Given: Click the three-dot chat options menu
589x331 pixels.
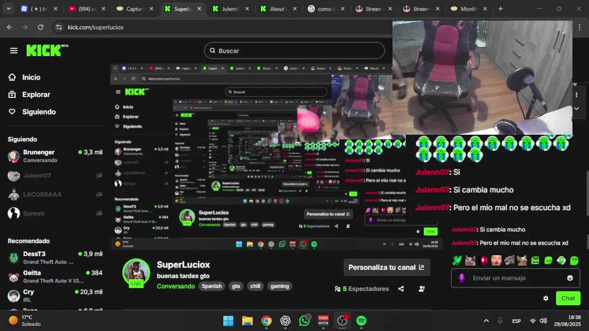Looking at the screenshot, I should point(577,95).
